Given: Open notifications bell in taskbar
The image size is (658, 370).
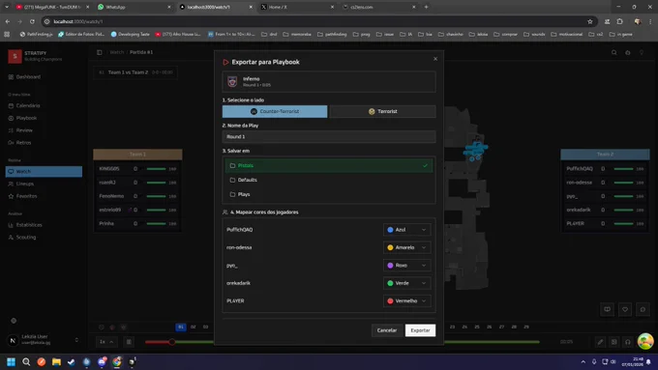Looking at the screenshot, I should tap(648, 362).
